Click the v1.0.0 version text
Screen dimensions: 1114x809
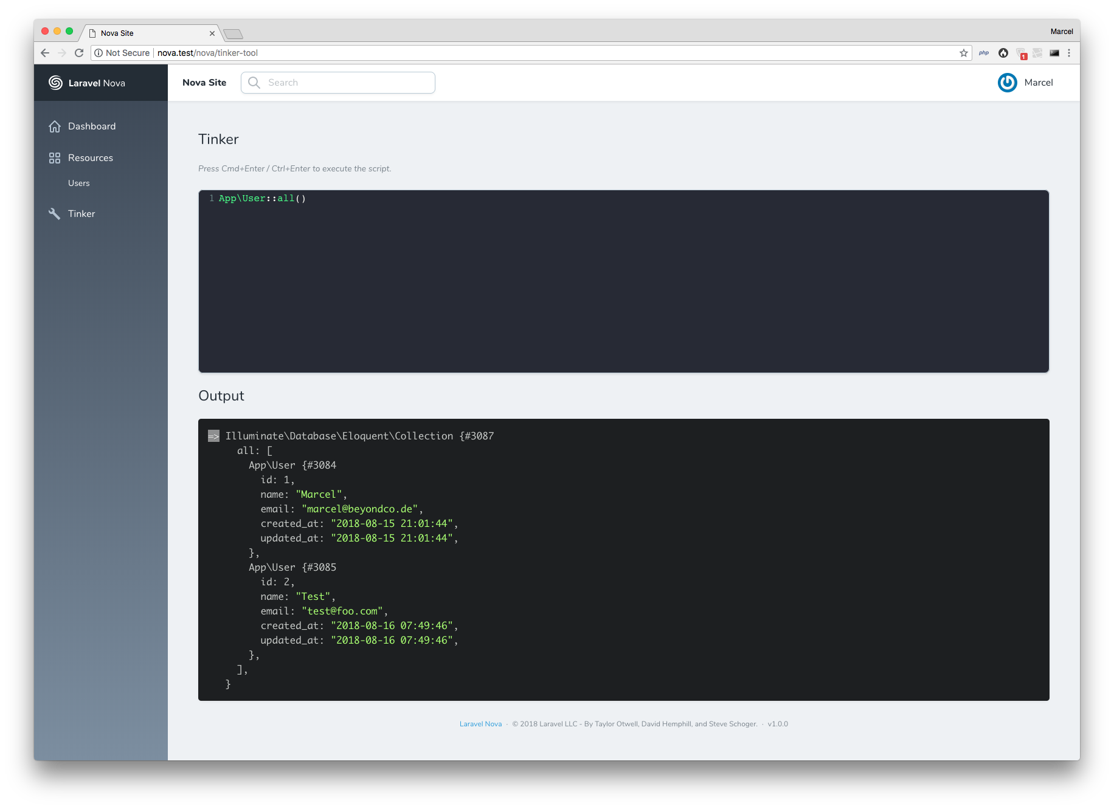778,724
